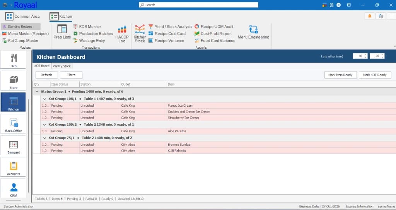Click Tickets 3 in the footer
The image size is (396, 210).
tap(41, 199)
